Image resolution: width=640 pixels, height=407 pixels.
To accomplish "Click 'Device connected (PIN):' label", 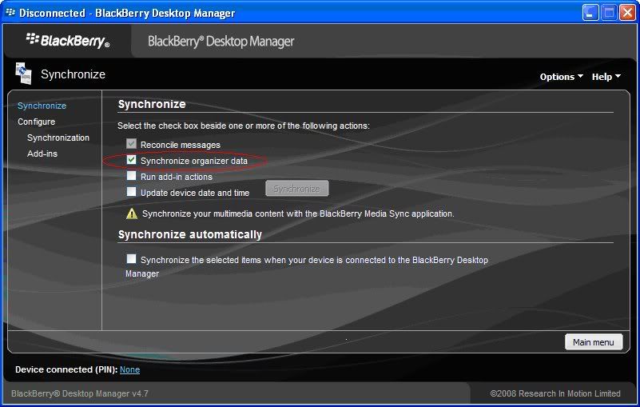I will click(x=66, y=369).
